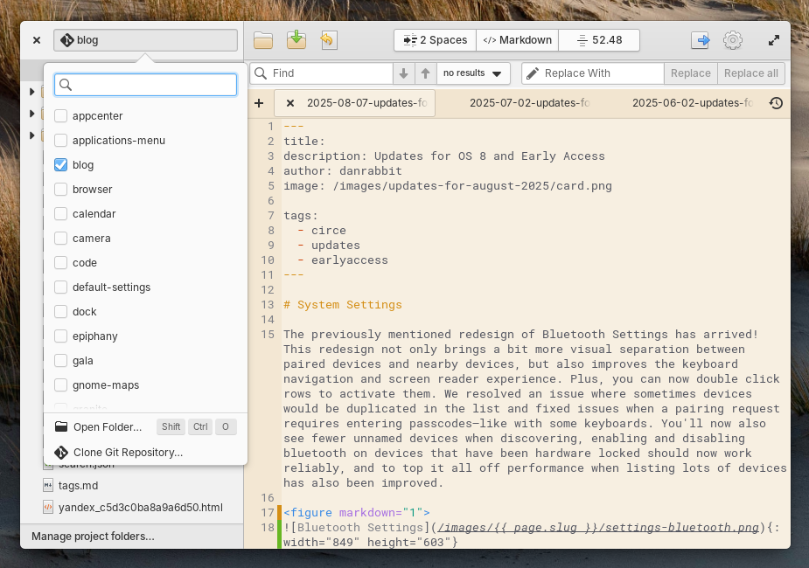This screenshot has width=809, height=568.
Task: Click the Replace all button
Action: click(x=750, y=73)
